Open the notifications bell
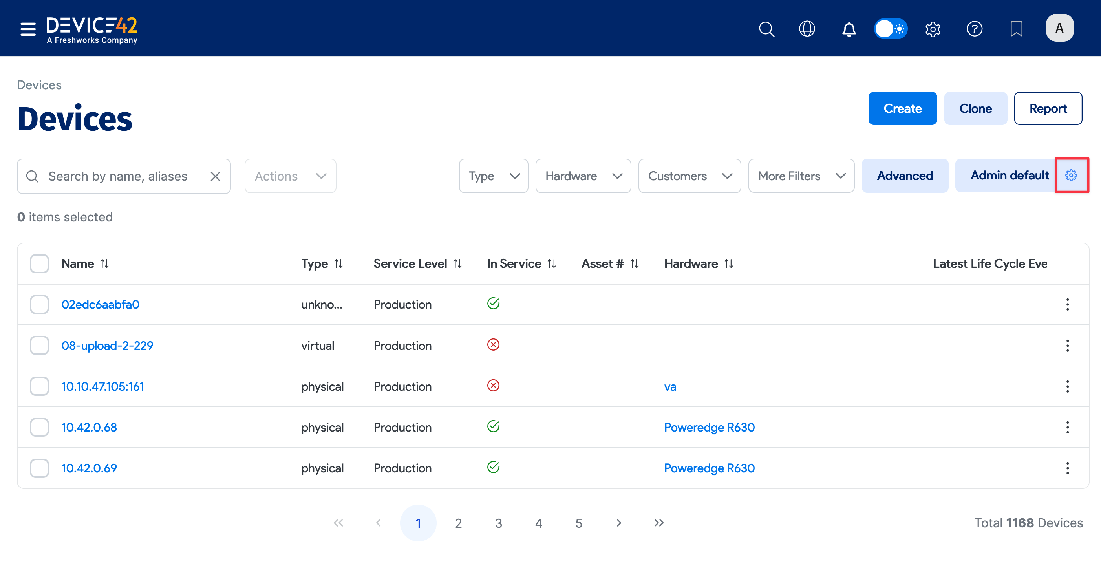 coord(849,29)
